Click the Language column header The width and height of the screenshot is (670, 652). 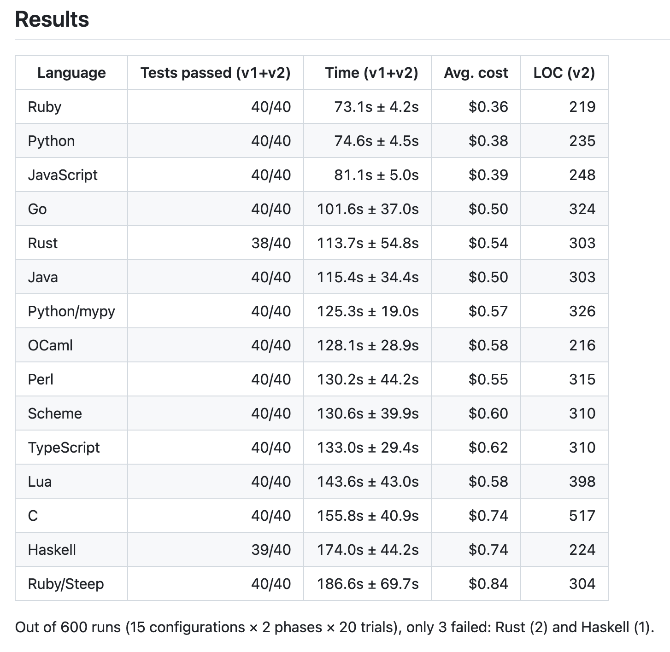click(x=71, y=73)
